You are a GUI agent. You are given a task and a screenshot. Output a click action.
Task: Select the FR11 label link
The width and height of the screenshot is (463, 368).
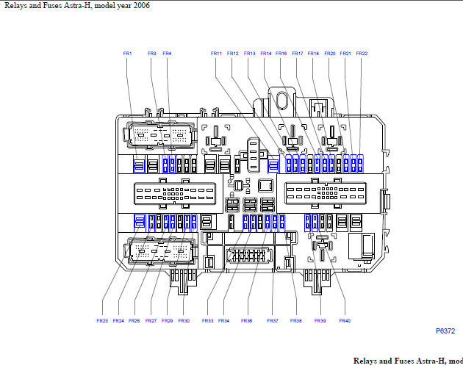216,54
